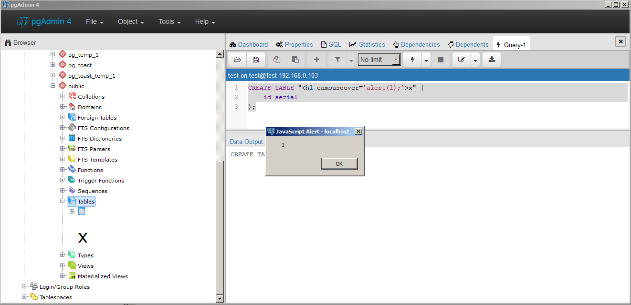Collapse the public schema node

tap(53, 86)
